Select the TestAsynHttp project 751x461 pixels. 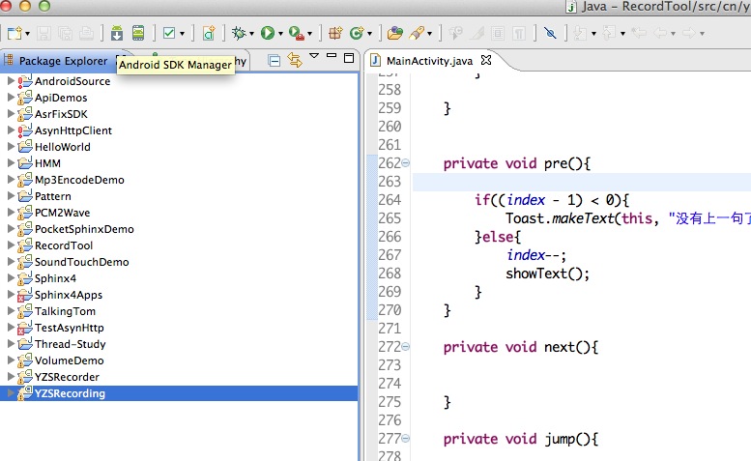pyautogui.click(x=70, y=328)
